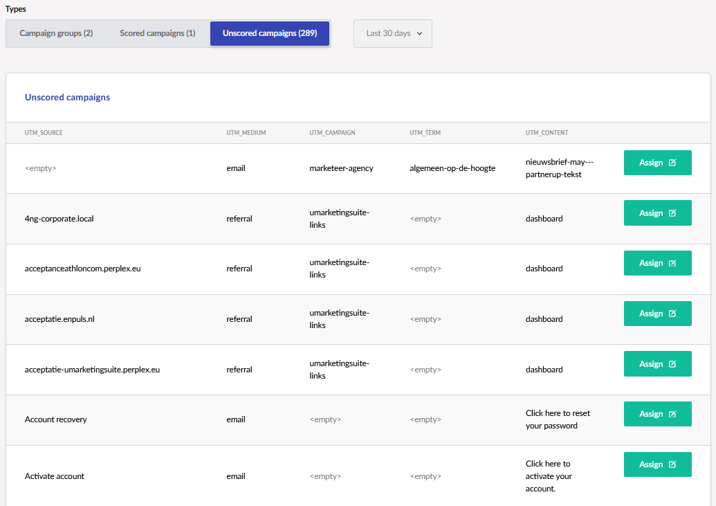Screen dimensions: 716x506
Task: Click the UTM_CONTENT column header
Action: pyautogui.click(x=547, y=132)
